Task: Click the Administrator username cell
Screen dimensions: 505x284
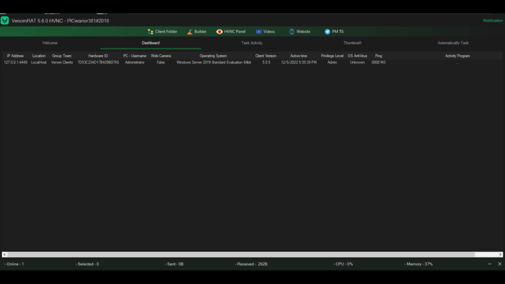Action: point(135,63)
